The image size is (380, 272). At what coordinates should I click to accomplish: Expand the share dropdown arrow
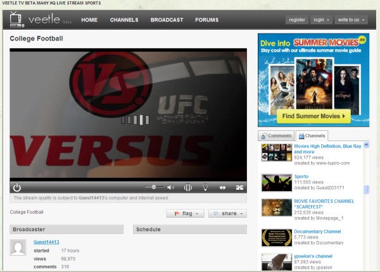pos(241,214)
